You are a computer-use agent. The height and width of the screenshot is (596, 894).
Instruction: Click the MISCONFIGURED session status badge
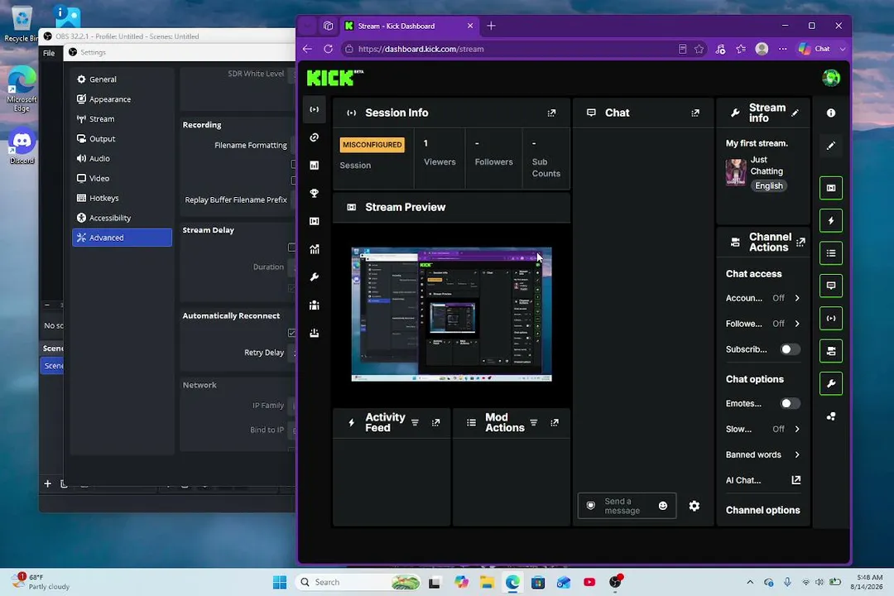click(x=372, y=145)
